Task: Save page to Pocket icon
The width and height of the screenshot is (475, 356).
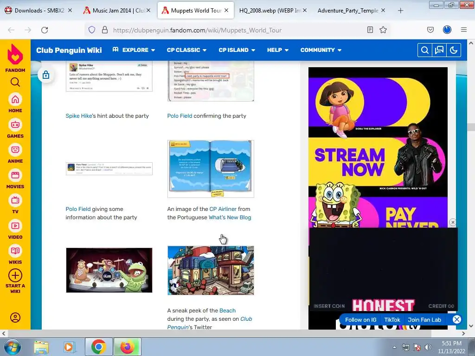Action: coord(430,30)
